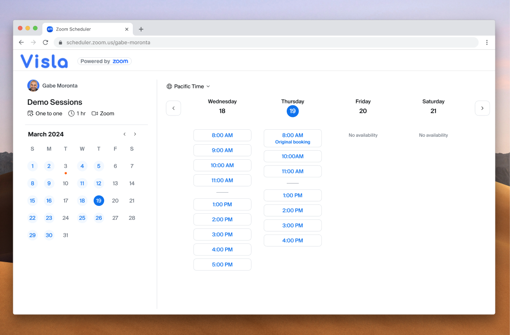
Task: Select March 23 in the calendar
Action: [x=49, y=218]
